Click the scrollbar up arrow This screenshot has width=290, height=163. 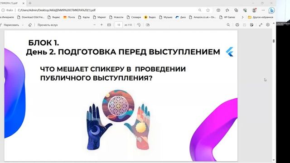tap(274, 23)
